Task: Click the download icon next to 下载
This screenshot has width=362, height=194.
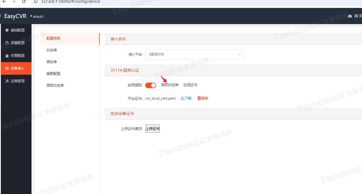Action: click(x=182, y=98)
